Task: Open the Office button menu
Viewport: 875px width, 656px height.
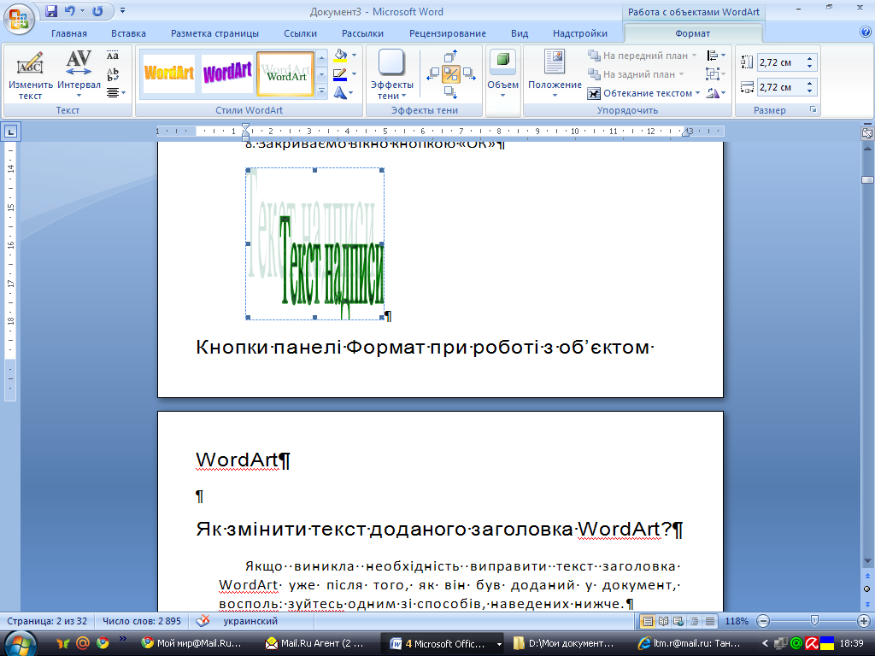Action: coord(19,19)
